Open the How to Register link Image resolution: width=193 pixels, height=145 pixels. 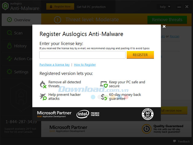coord(85,65)
